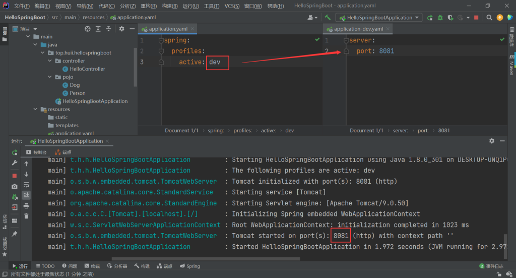Click the Build project hammer icon
This screenshot has width=516, height=278.
tap(328, 17)
